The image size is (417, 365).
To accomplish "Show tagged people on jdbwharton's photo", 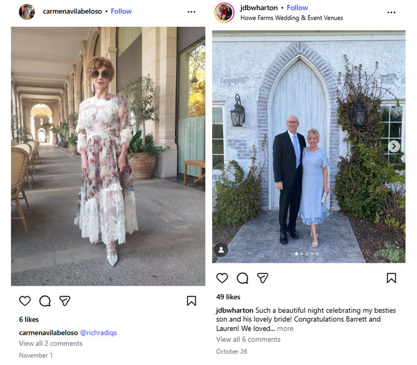I will pos(221,250).
